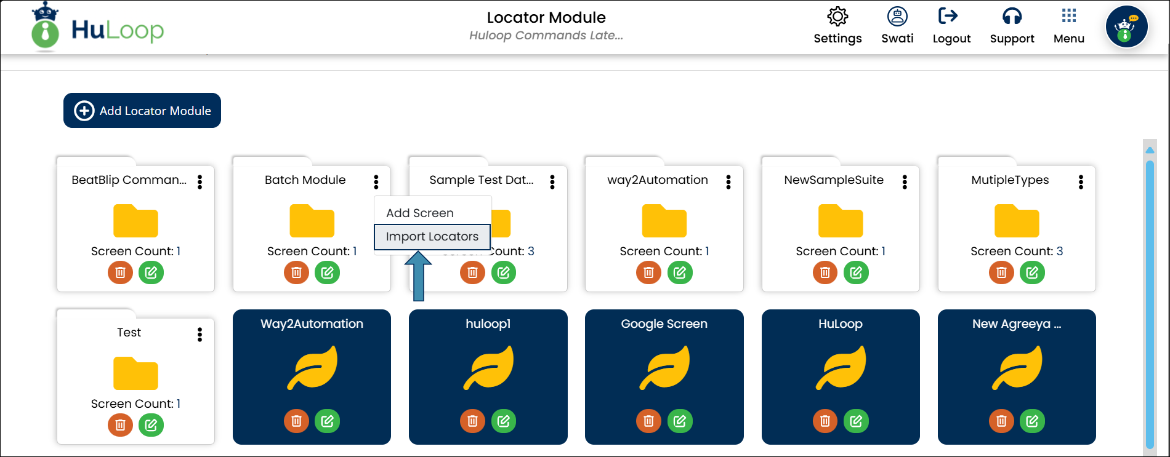Image resolution: width=1170 pixels, height=457 pixels.
Task: Delete the huloop1 screen
Action: click(x=473, y=421)
